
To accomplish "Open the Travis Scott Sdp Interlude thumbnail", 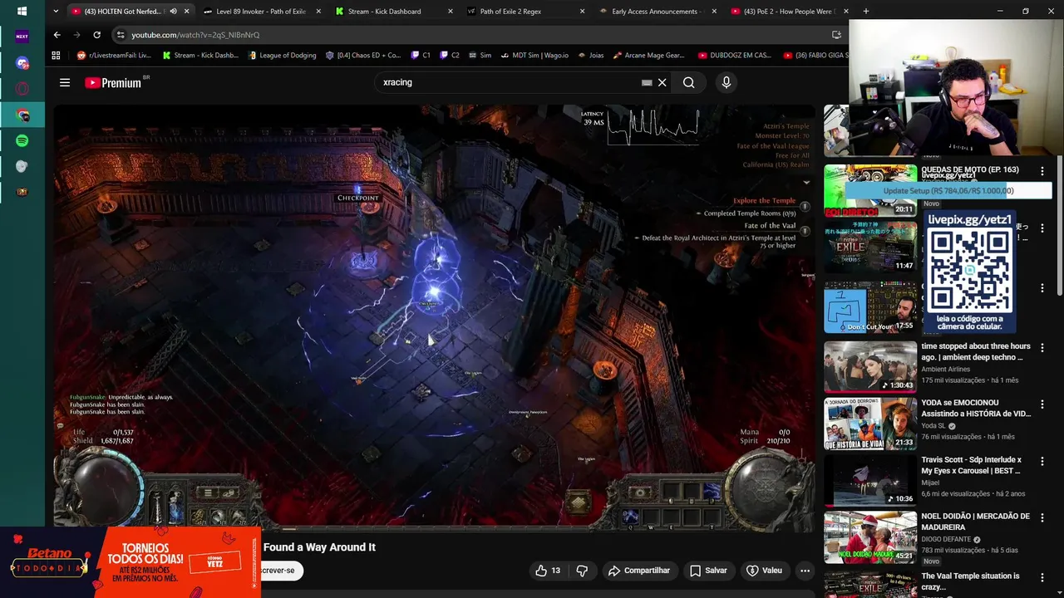I will [x=870, y=480].
